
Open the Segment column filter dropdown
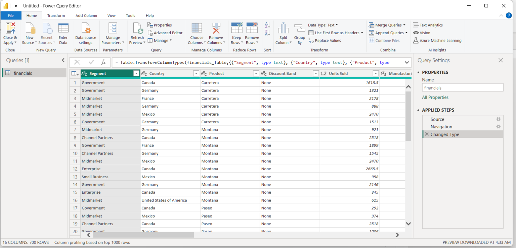(136, 73)
